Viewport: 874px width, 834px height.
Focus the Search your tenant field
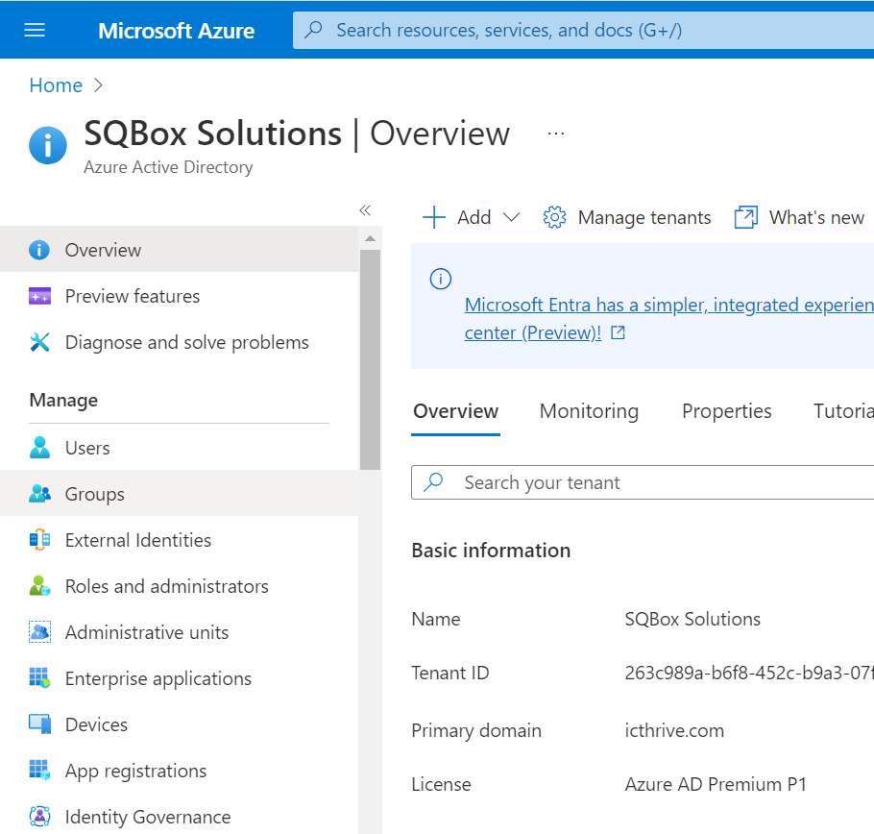click(643, 482)
